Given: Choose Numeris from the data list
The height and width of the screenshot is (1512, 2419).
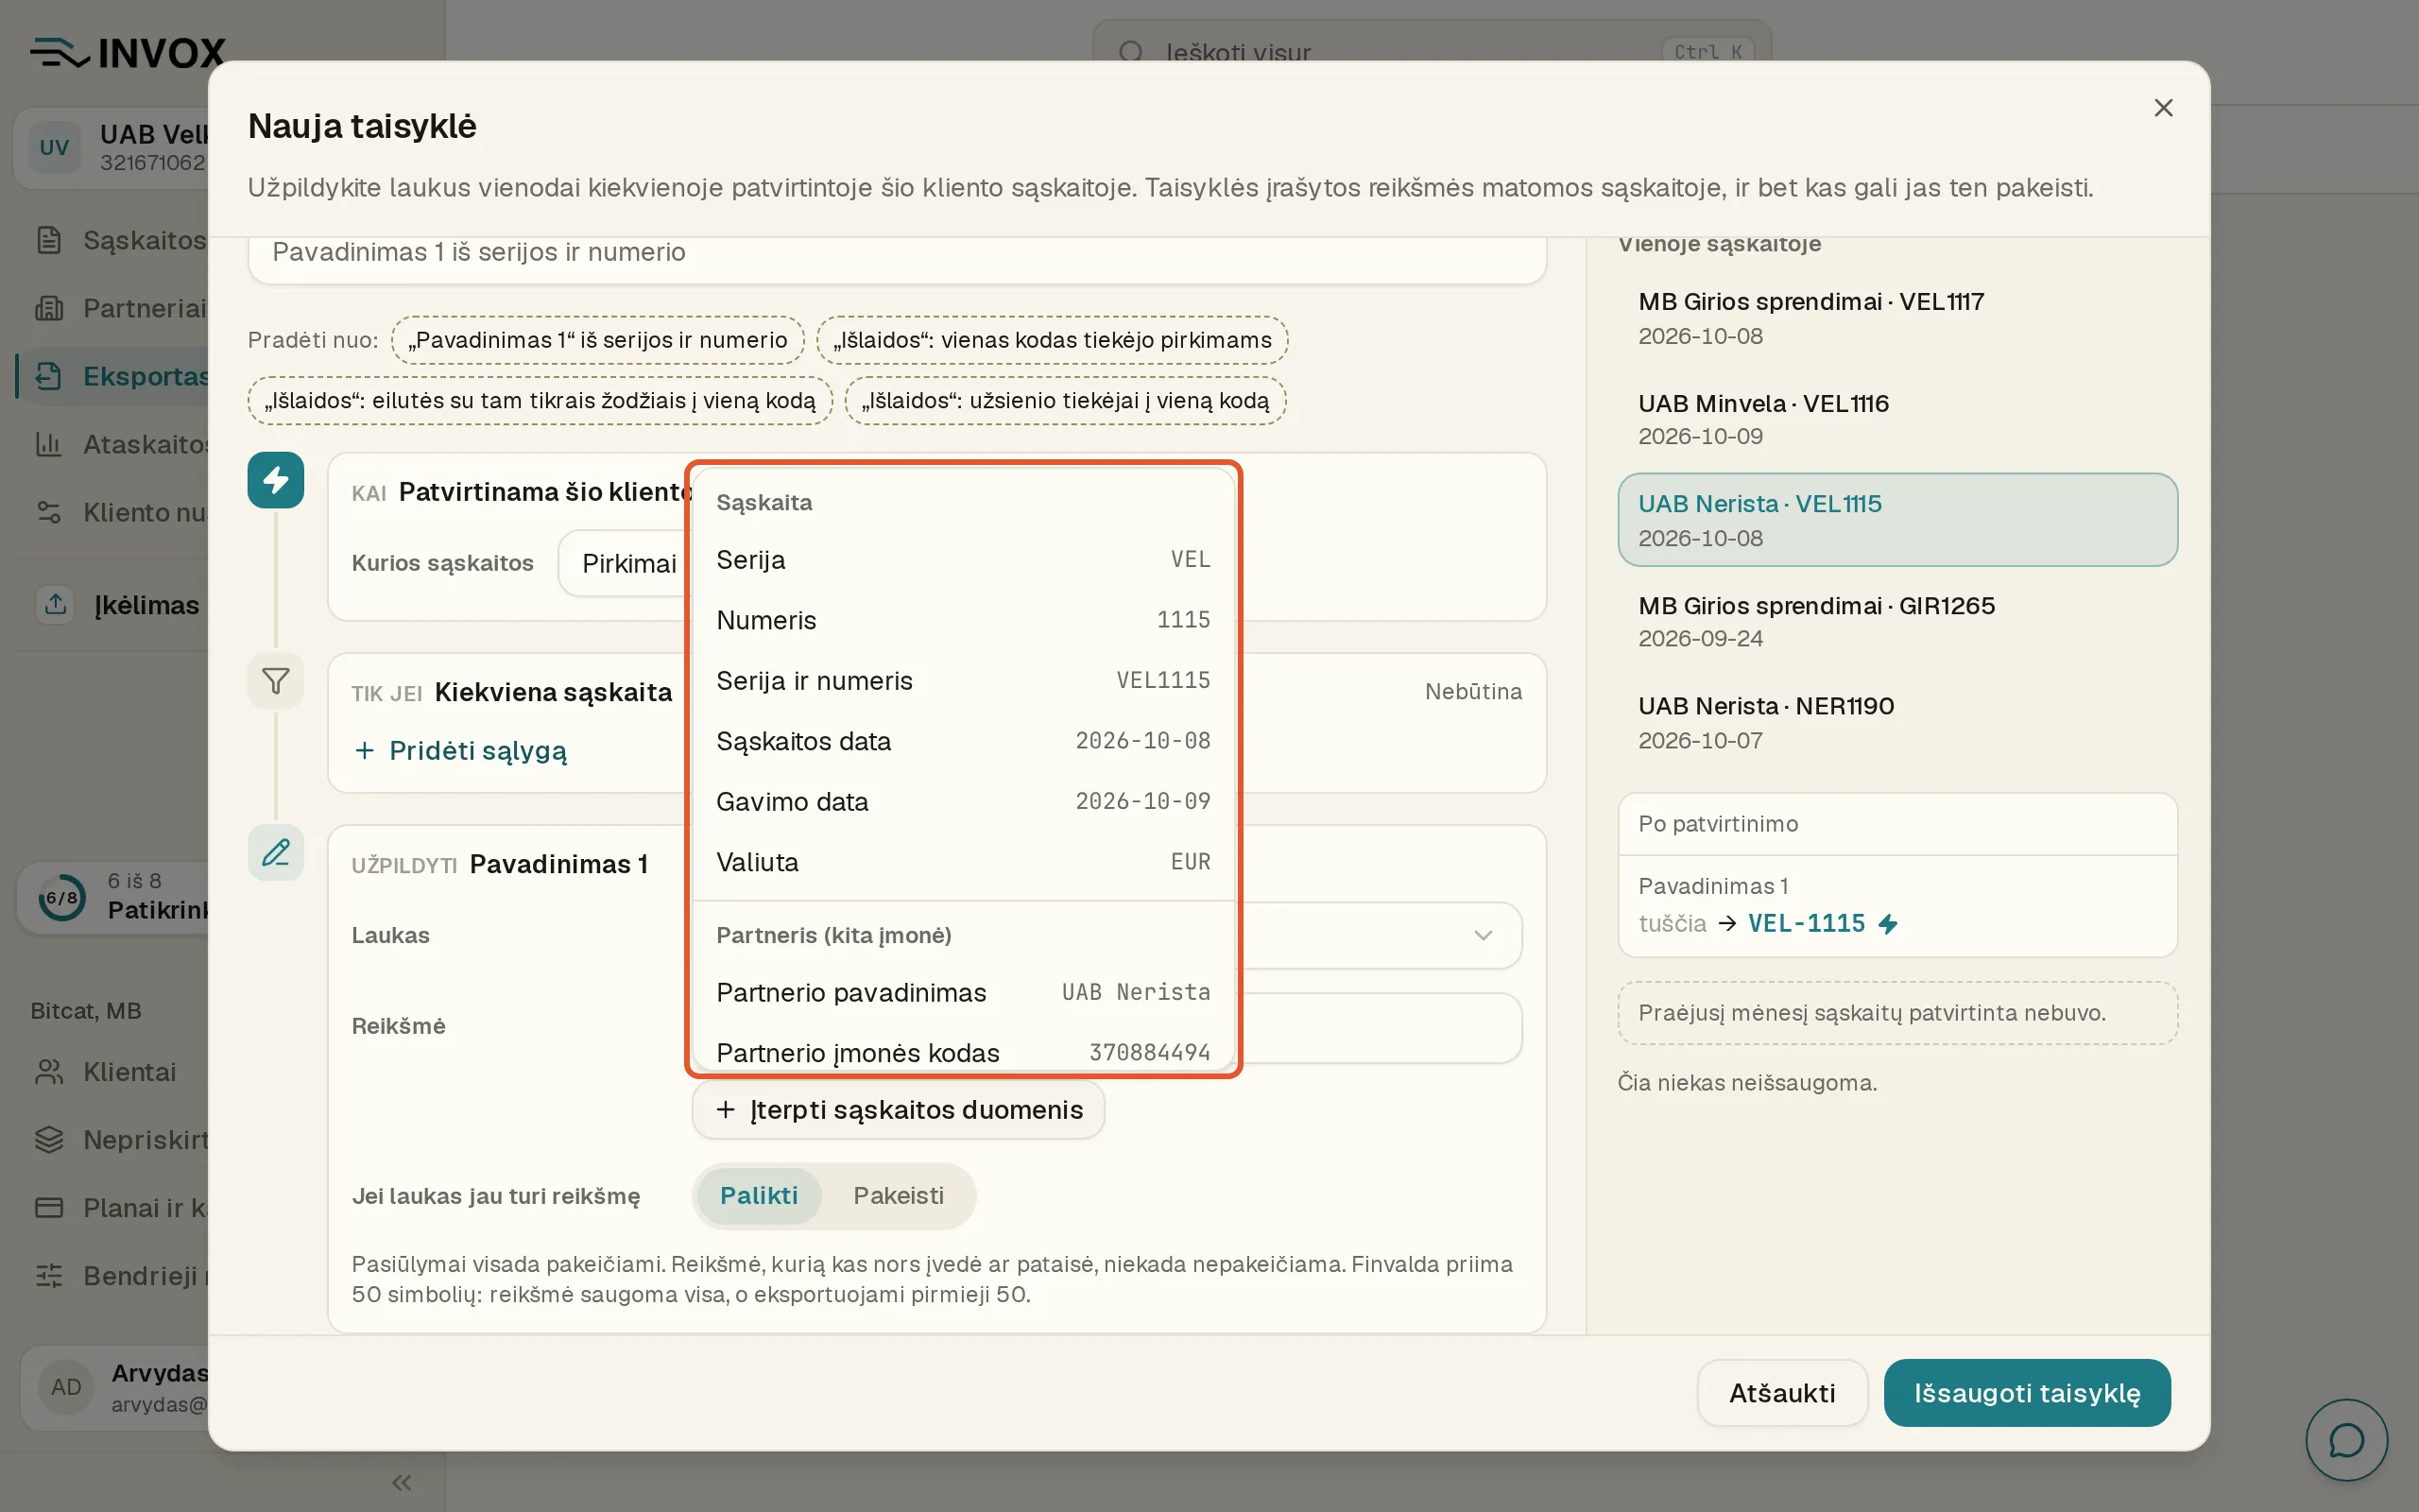Looking at the screenshot, I should (963, 620).
